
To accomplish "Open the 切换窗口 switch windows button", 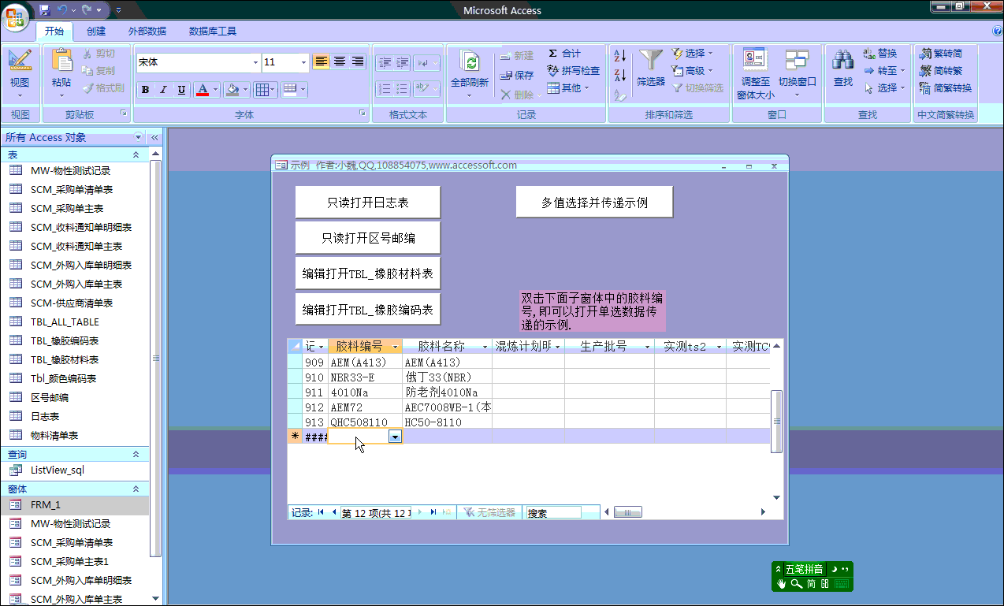I will (x=798, y=73).
